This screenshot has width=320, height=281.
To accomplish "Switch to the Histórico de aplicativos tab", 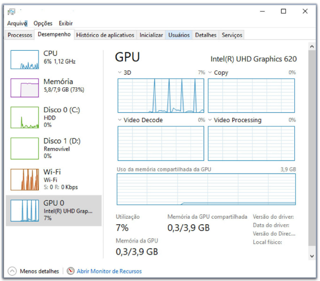I will (x=105, y=35).
